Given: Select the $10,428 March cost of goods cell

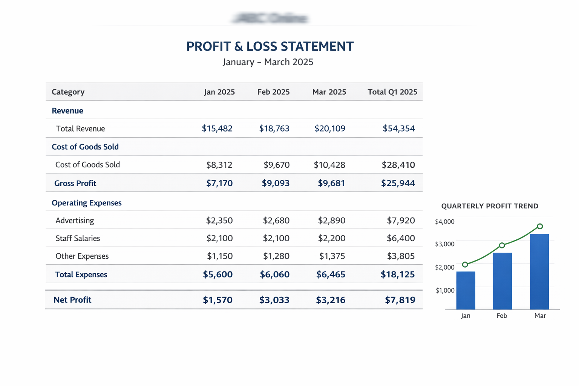Looking at the screenshot, I should (329, 165).
